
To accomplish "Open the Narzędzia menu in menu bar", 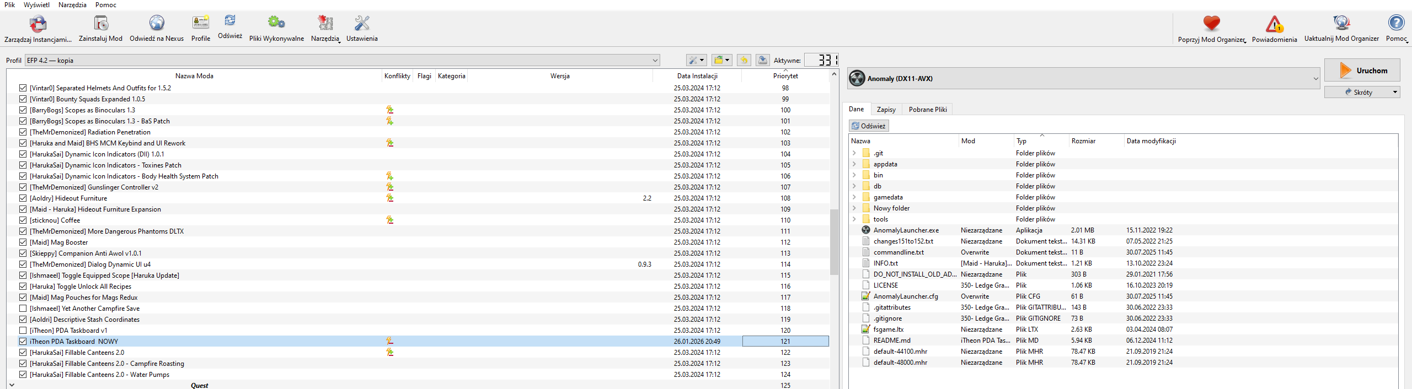I will pyautogui.click(x=72, y=5).
